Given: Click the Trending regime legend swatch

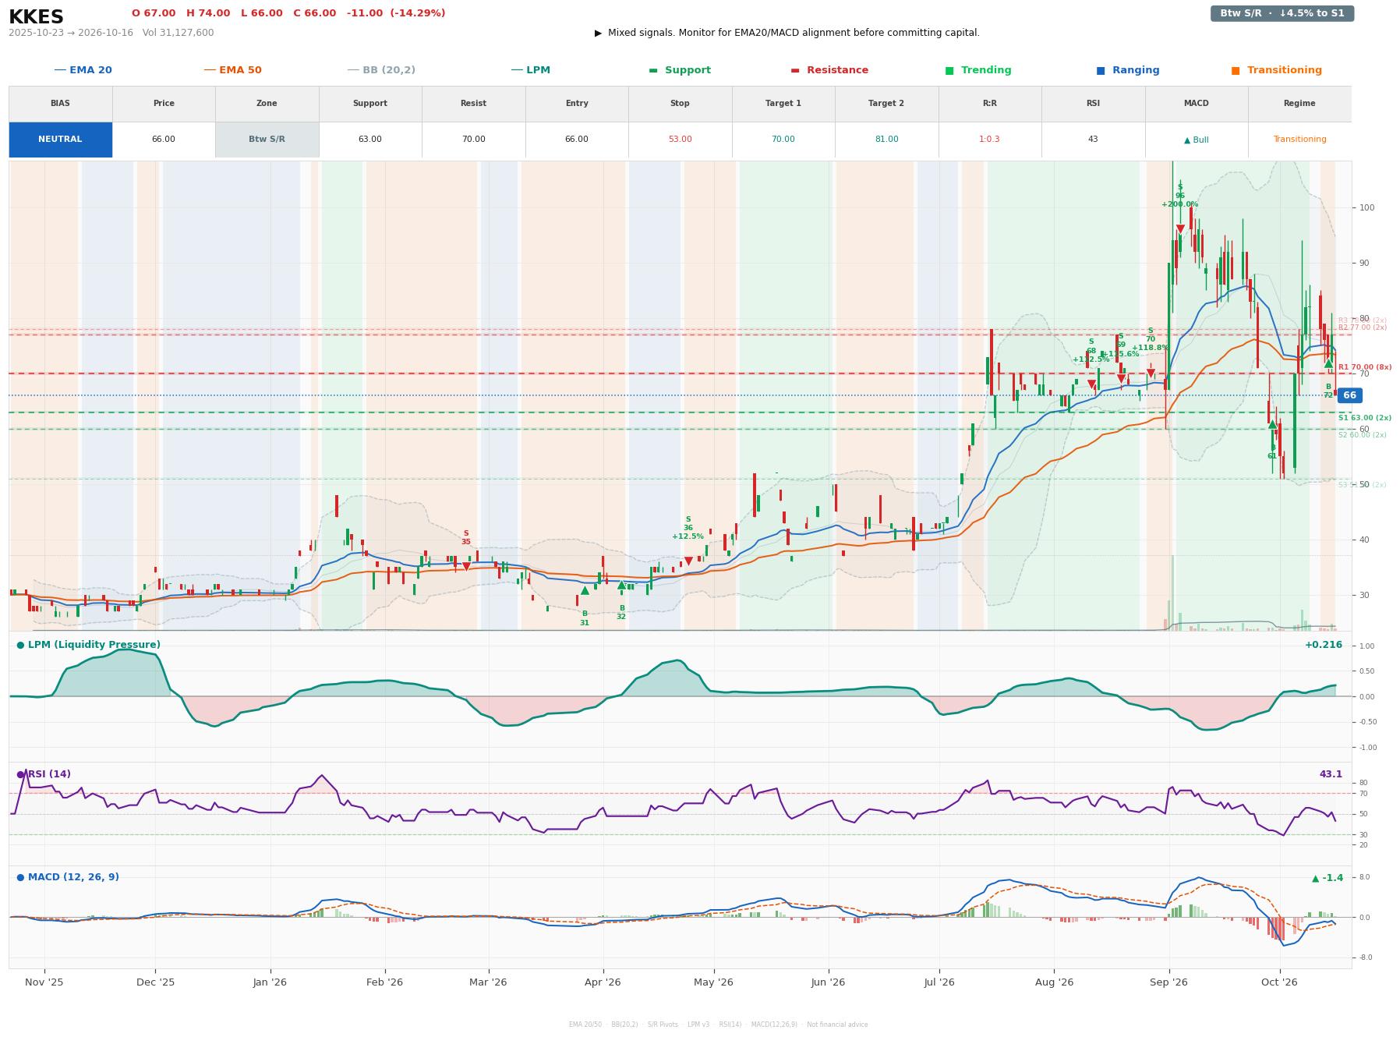Looking at the screenshot, I should click(x=949, y=70).
